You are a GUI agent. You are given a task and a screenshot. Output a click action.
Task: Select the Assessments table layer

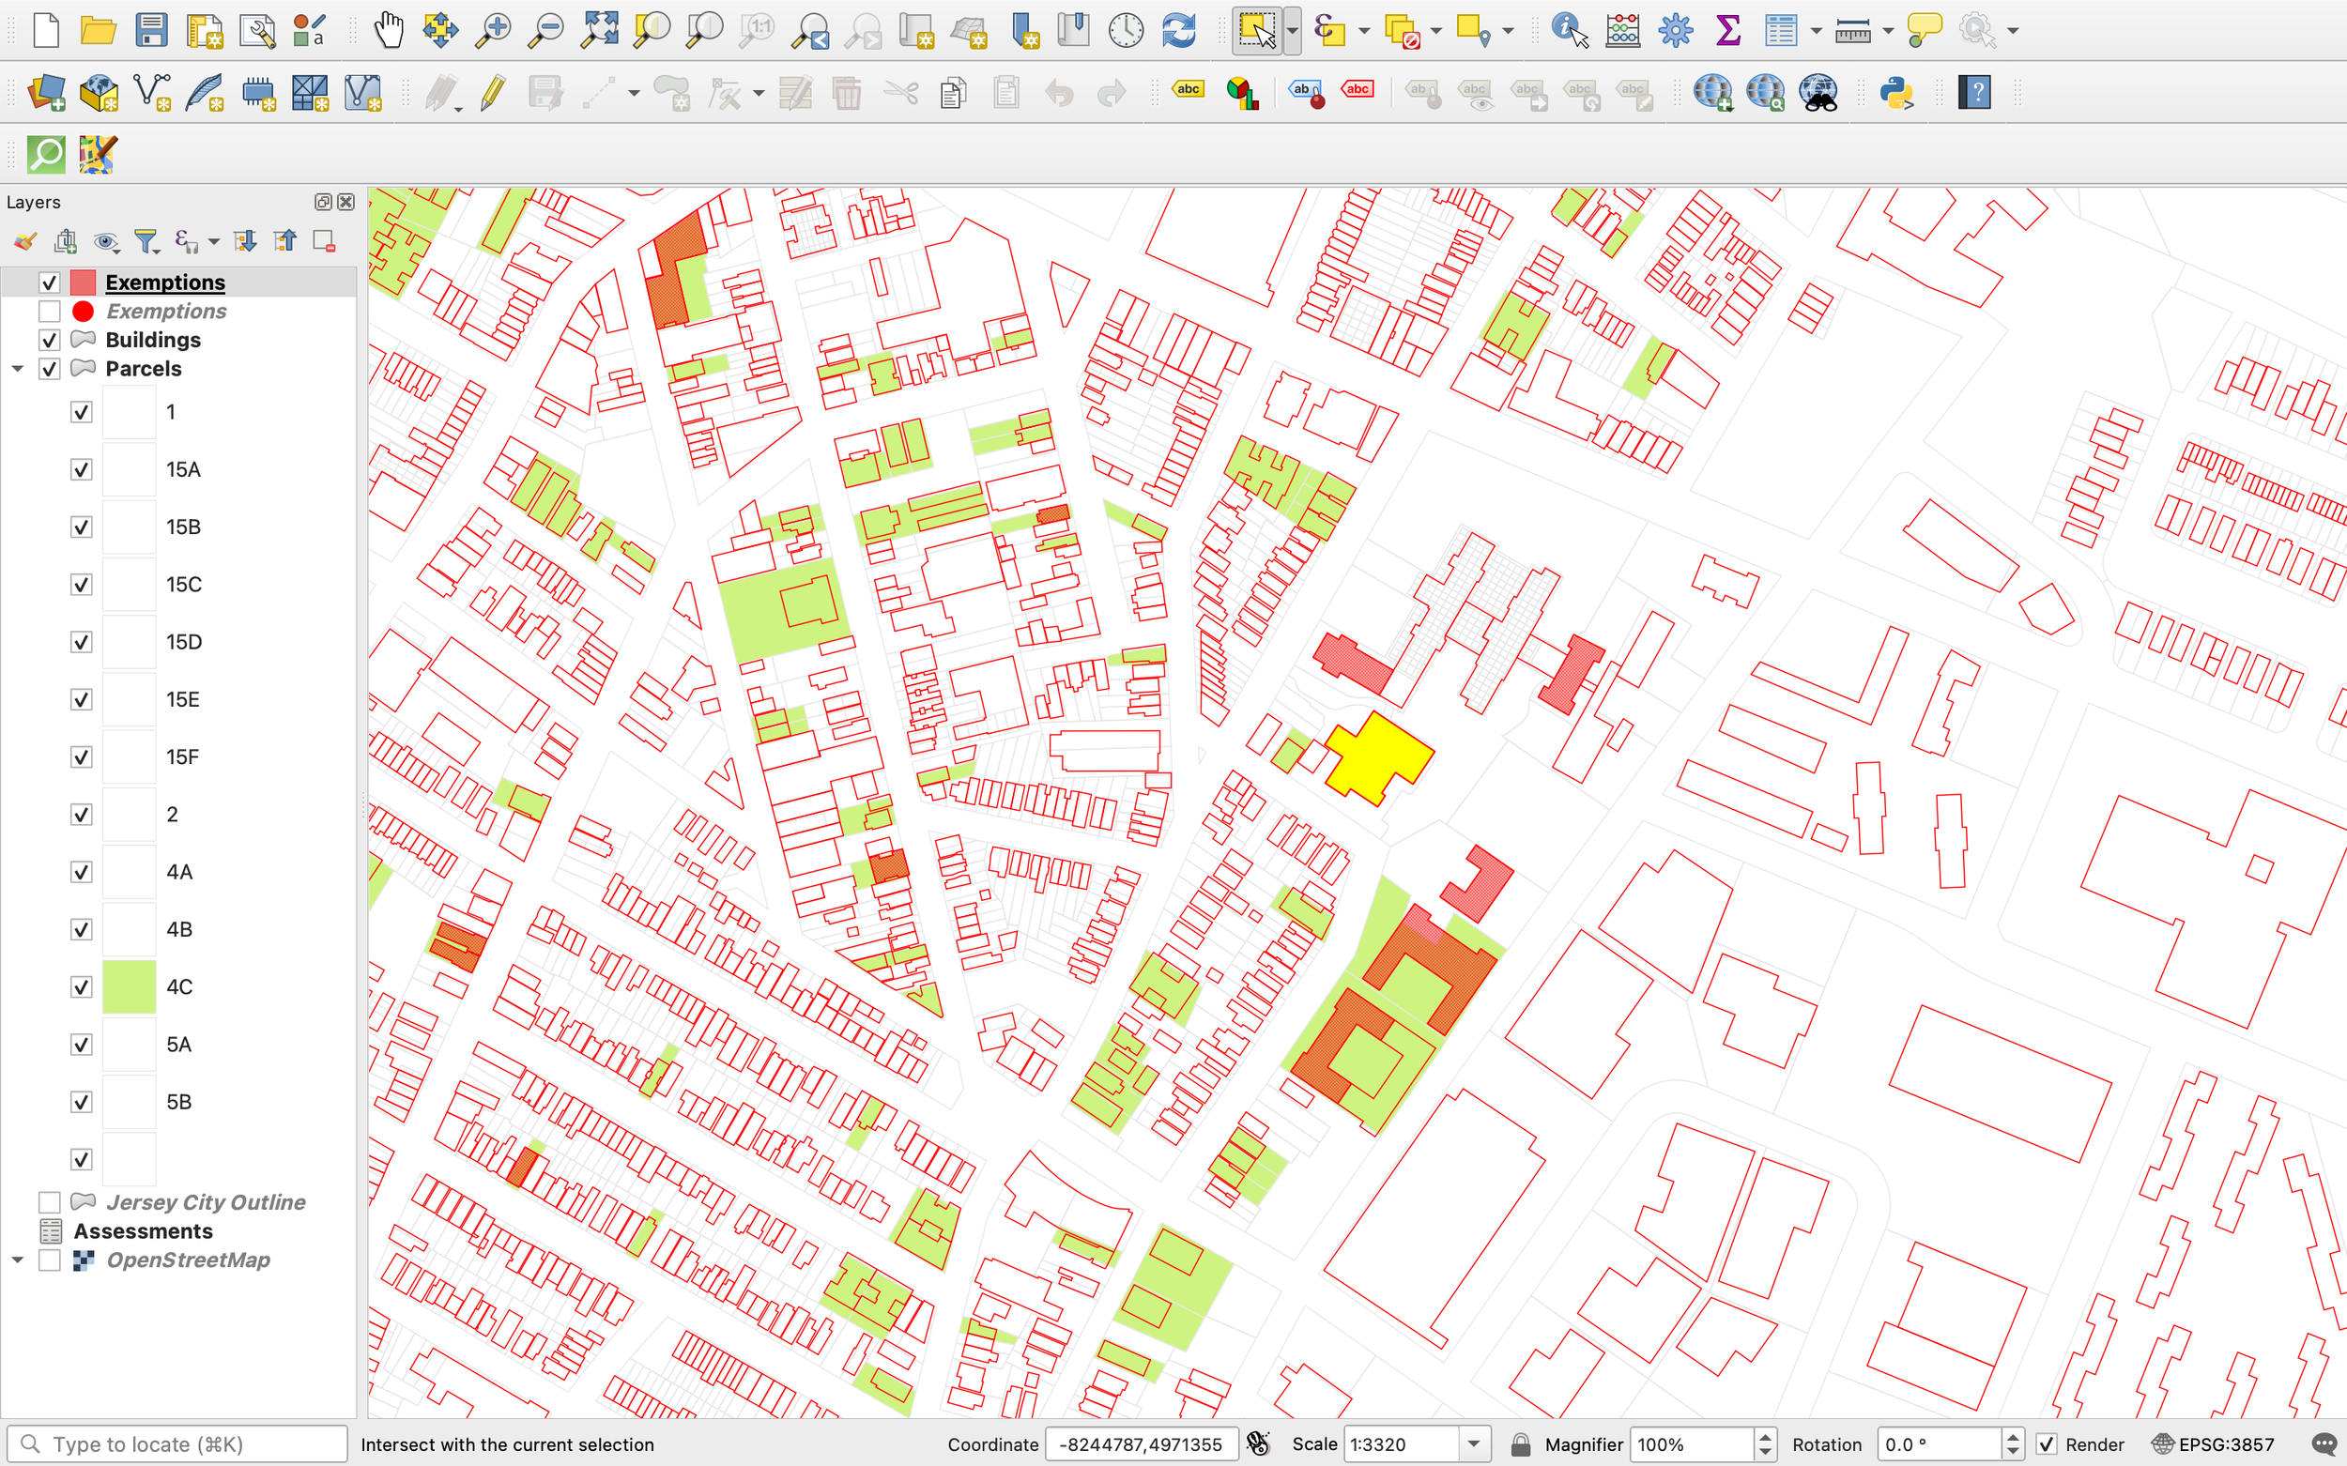143,1231
